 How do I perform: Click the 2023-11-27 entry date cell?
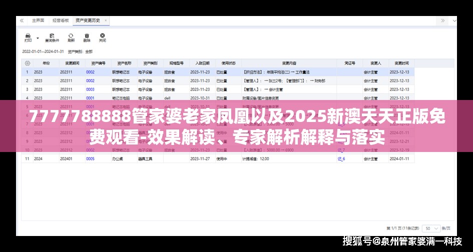pos(202,158)
